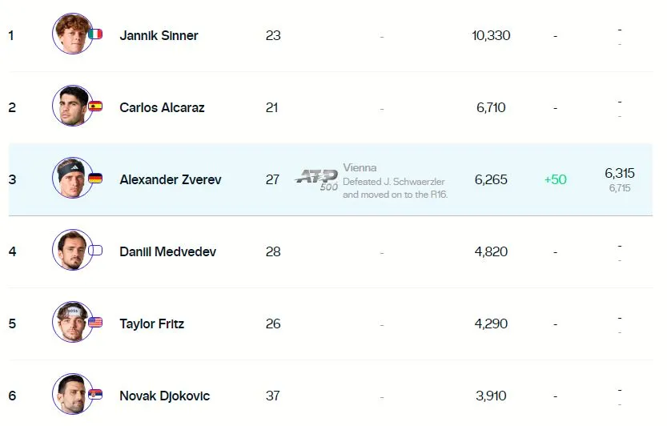Open Novak Djokovic's profile photo
This screenshot has height=426, width=667.
pos(72,395)
